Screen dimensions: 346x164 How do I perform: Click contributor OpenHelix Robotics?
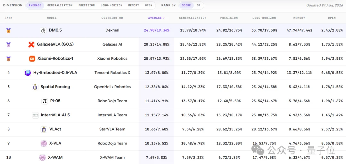(x=112, y=87)
